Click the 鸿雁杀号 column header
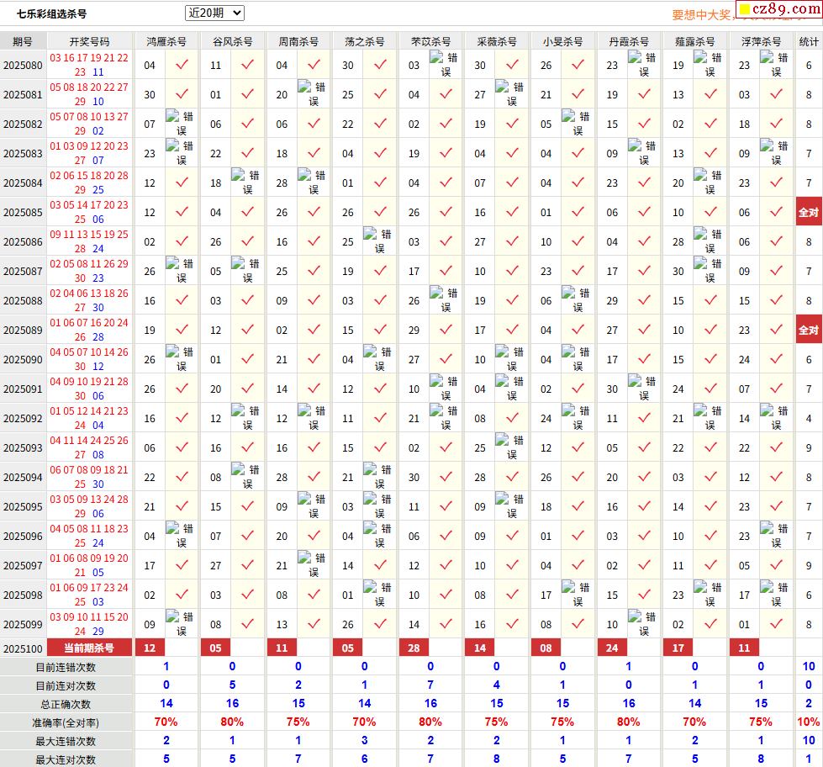 click(x=166, y=41)
